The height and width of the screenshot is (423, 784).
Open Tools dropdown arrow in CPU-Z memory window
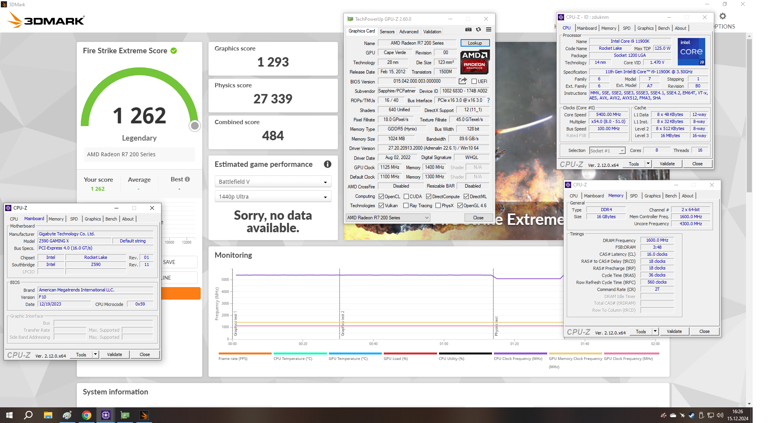[x=655, y=331]
